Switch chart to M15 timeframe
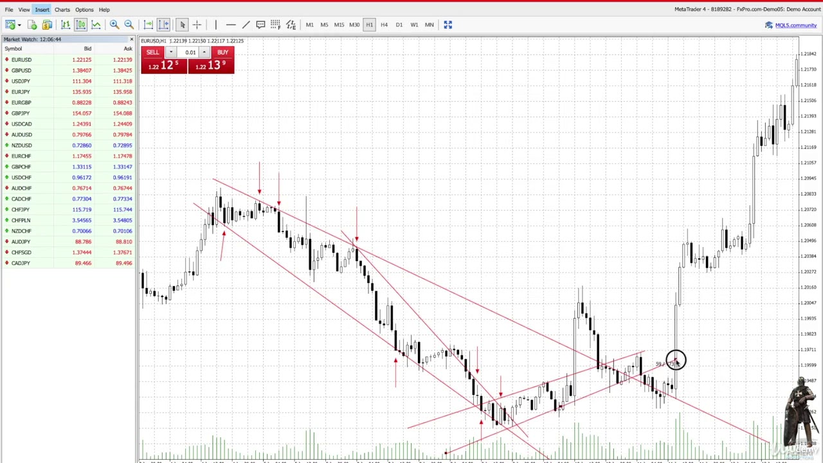Viewport: 823px width, 463px height. point(339,24)
